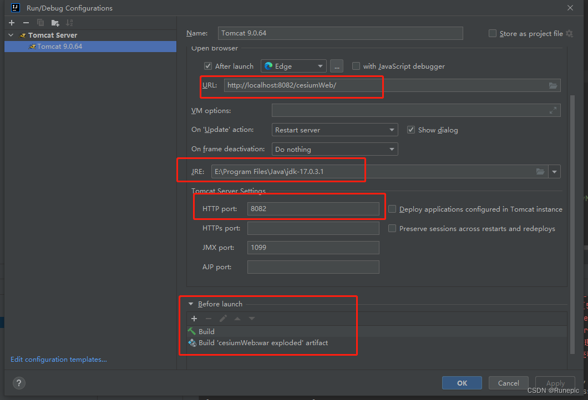Add a new run configuration
Image resolution: width=588 pixels, height=400 pixels.
tap(12, 23)
